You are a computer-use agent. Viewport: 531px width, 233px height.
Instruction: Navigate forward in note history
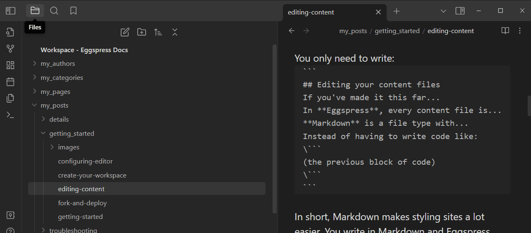coord(306,31)
